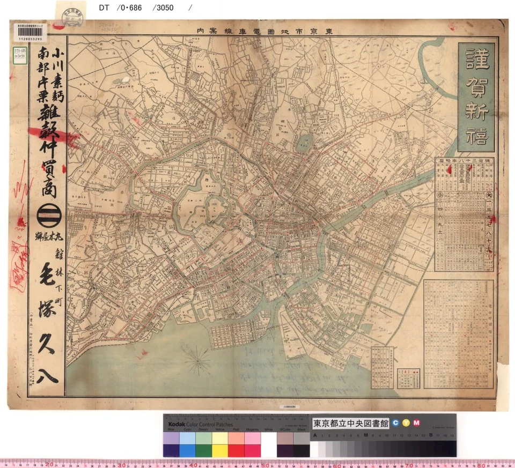The image size is (515, 468).
Task: Click the large 毛塚久八 name in the left advertisement
Action: (48, 323)
